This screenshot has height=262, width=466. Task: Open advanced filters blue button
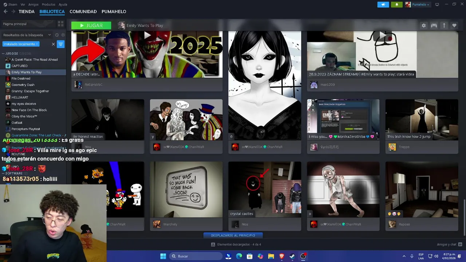pyautogui.click(x=61, y=44)
